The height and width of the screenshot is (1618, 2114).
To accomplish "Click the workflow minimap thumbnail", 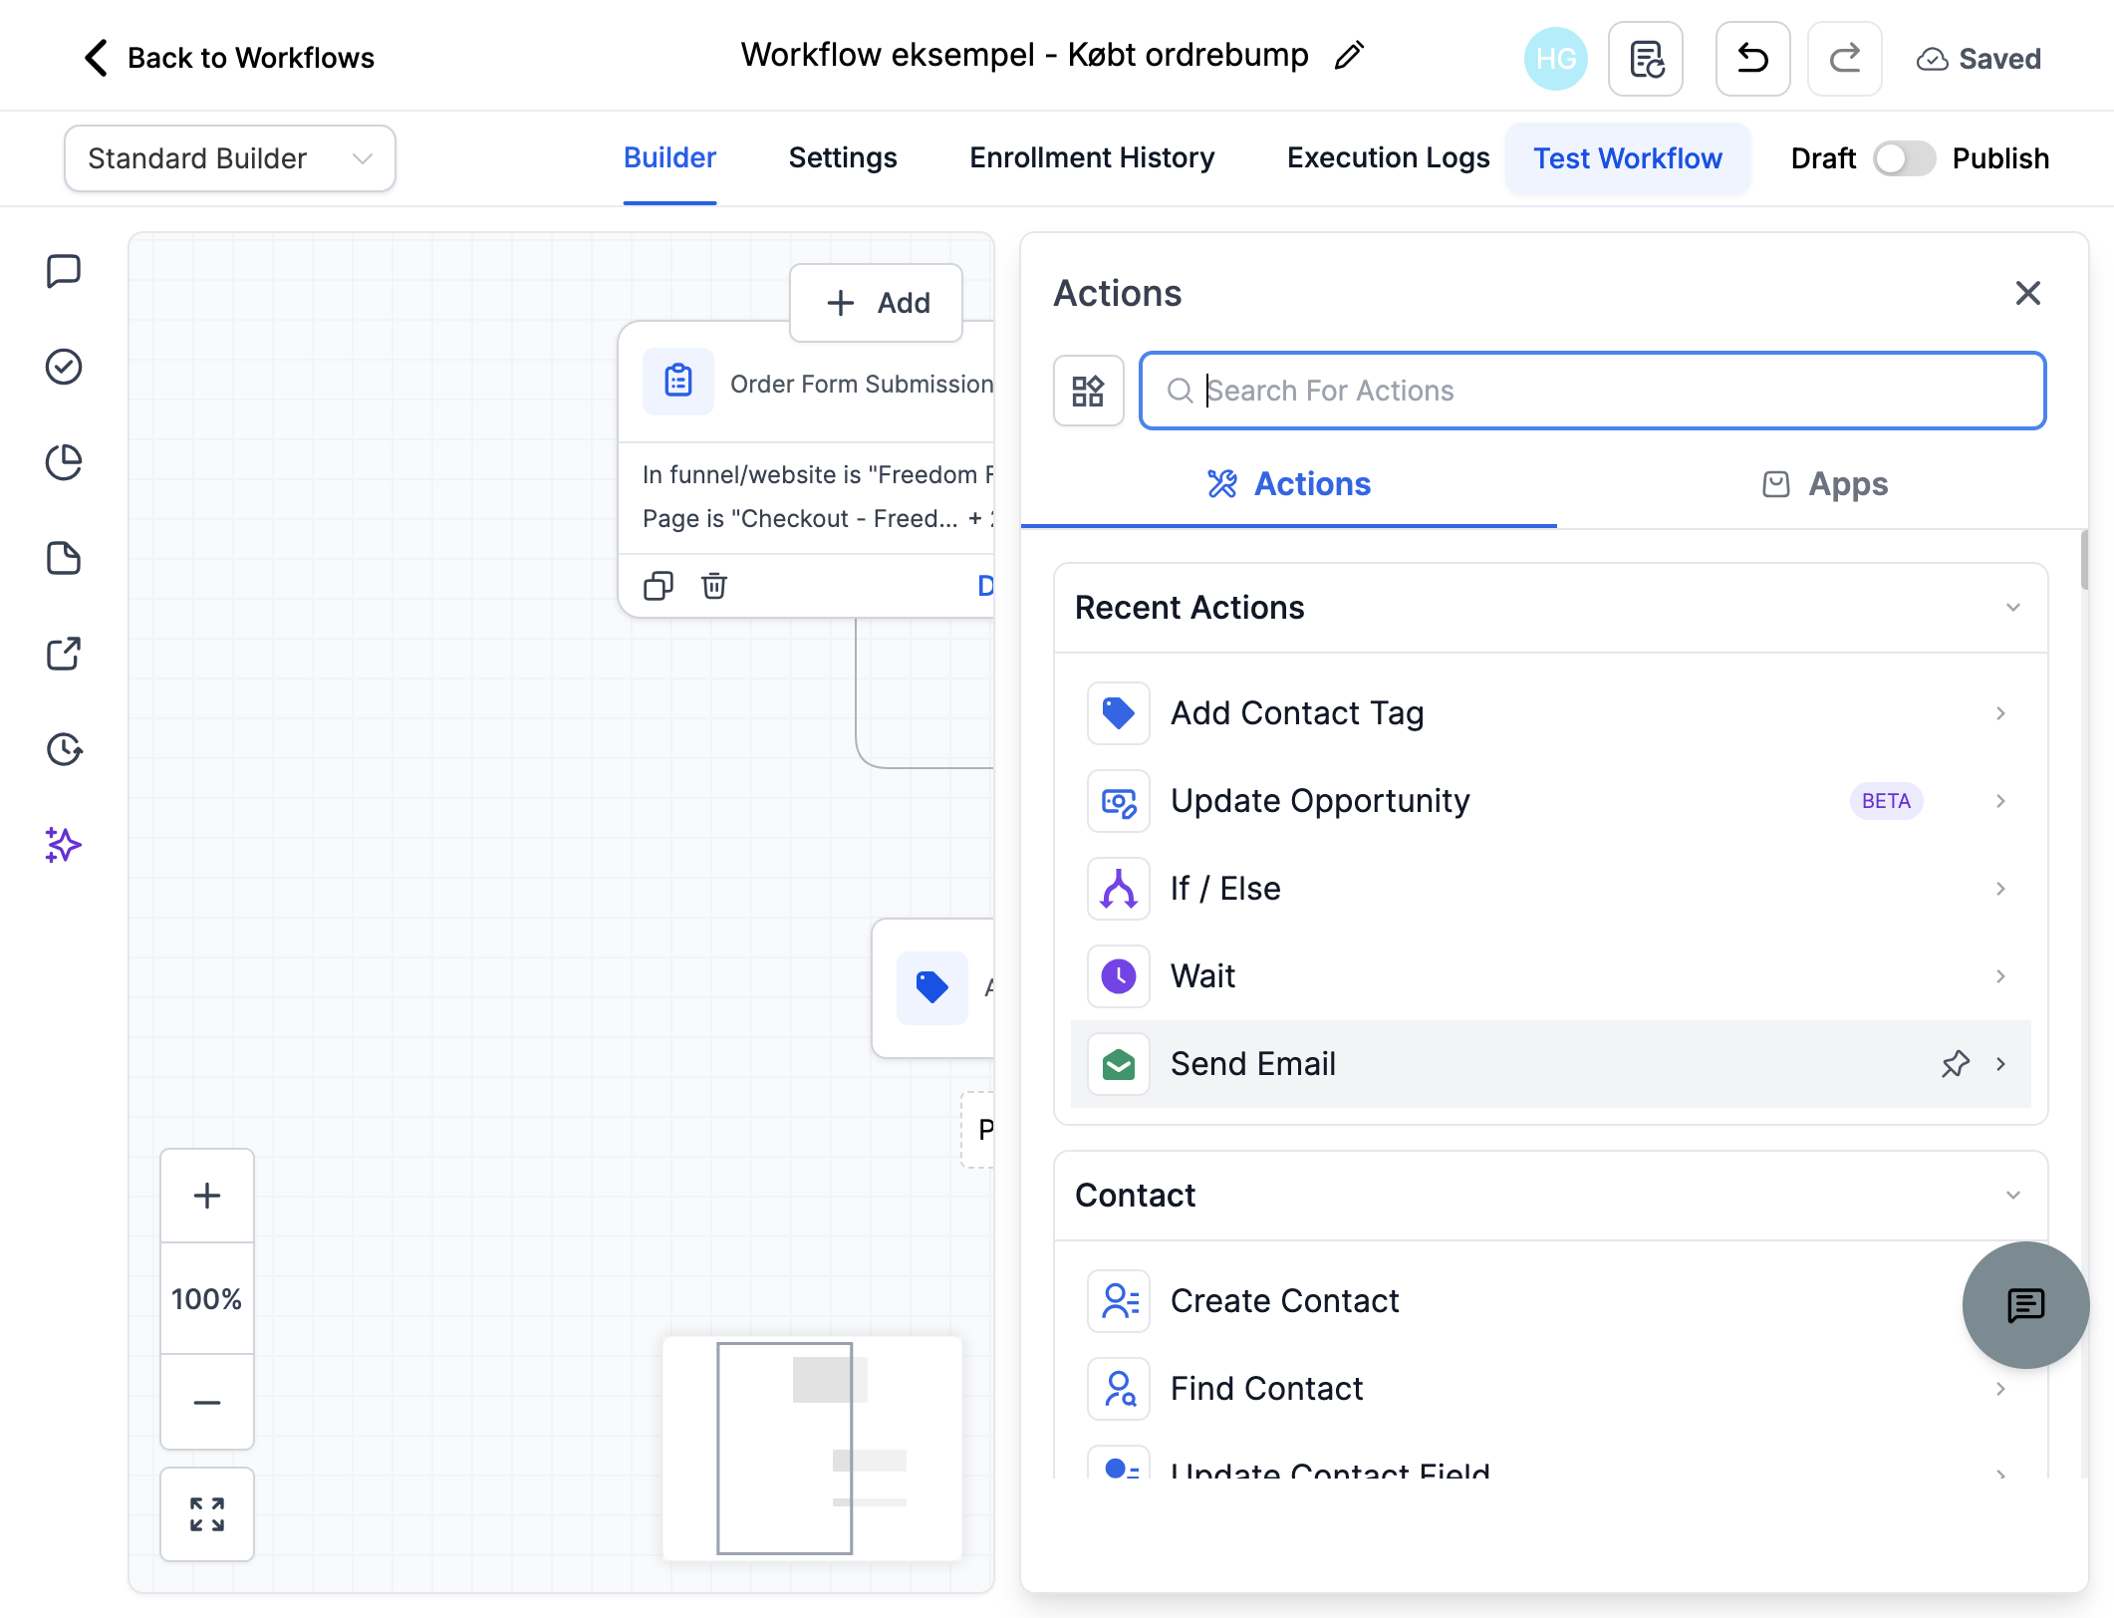I will point(813,1449).
